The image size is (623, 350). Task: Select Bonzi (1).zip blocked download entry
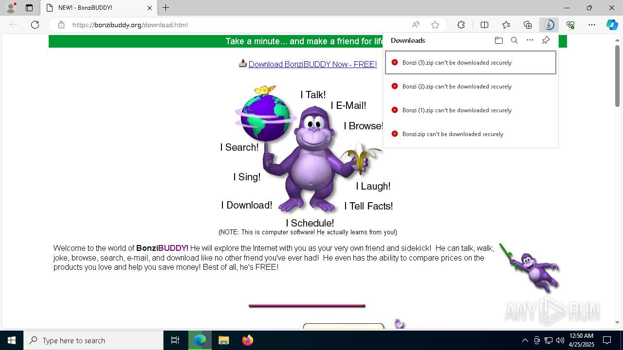[471, 110]
